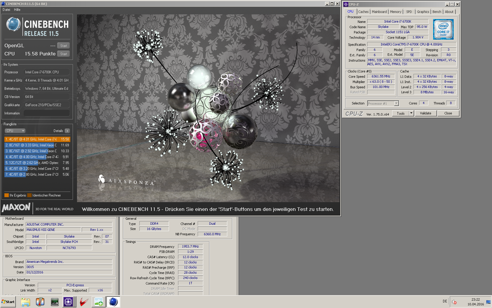Click the orange Ihr Ergebnis legend swatch
Image resolution: width=492 pixels, height=308 pixels.
6,195
